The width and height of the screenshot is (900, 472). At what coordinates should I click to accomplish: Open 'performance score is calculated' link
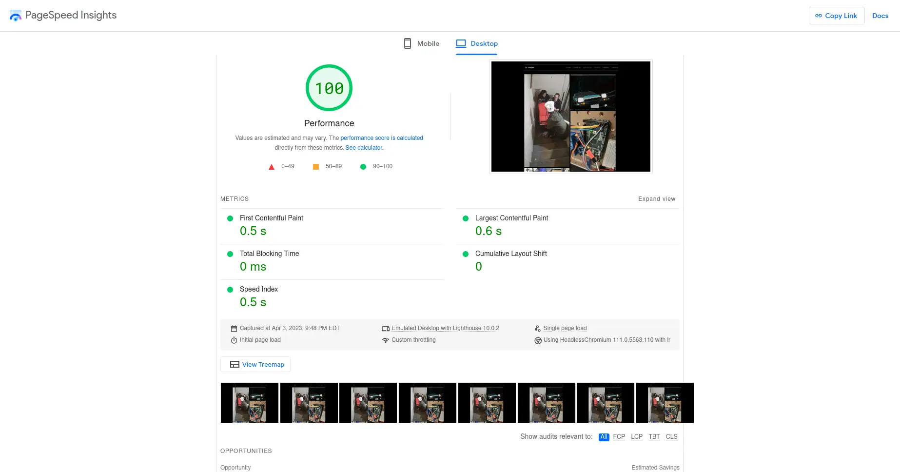pos(382,138)
